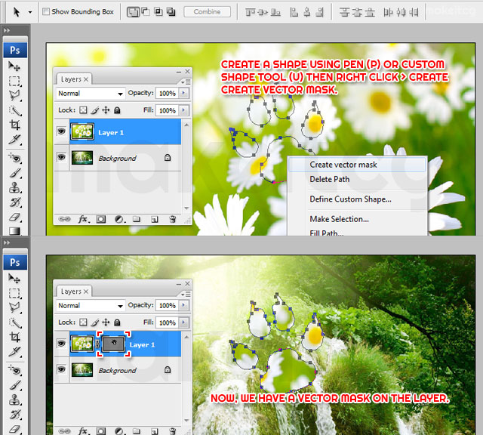This screenshot has width=483, height=435.
Task: Toggle Lock transparent pixels in upper Layers panel
Action: [x=83, y=110]
